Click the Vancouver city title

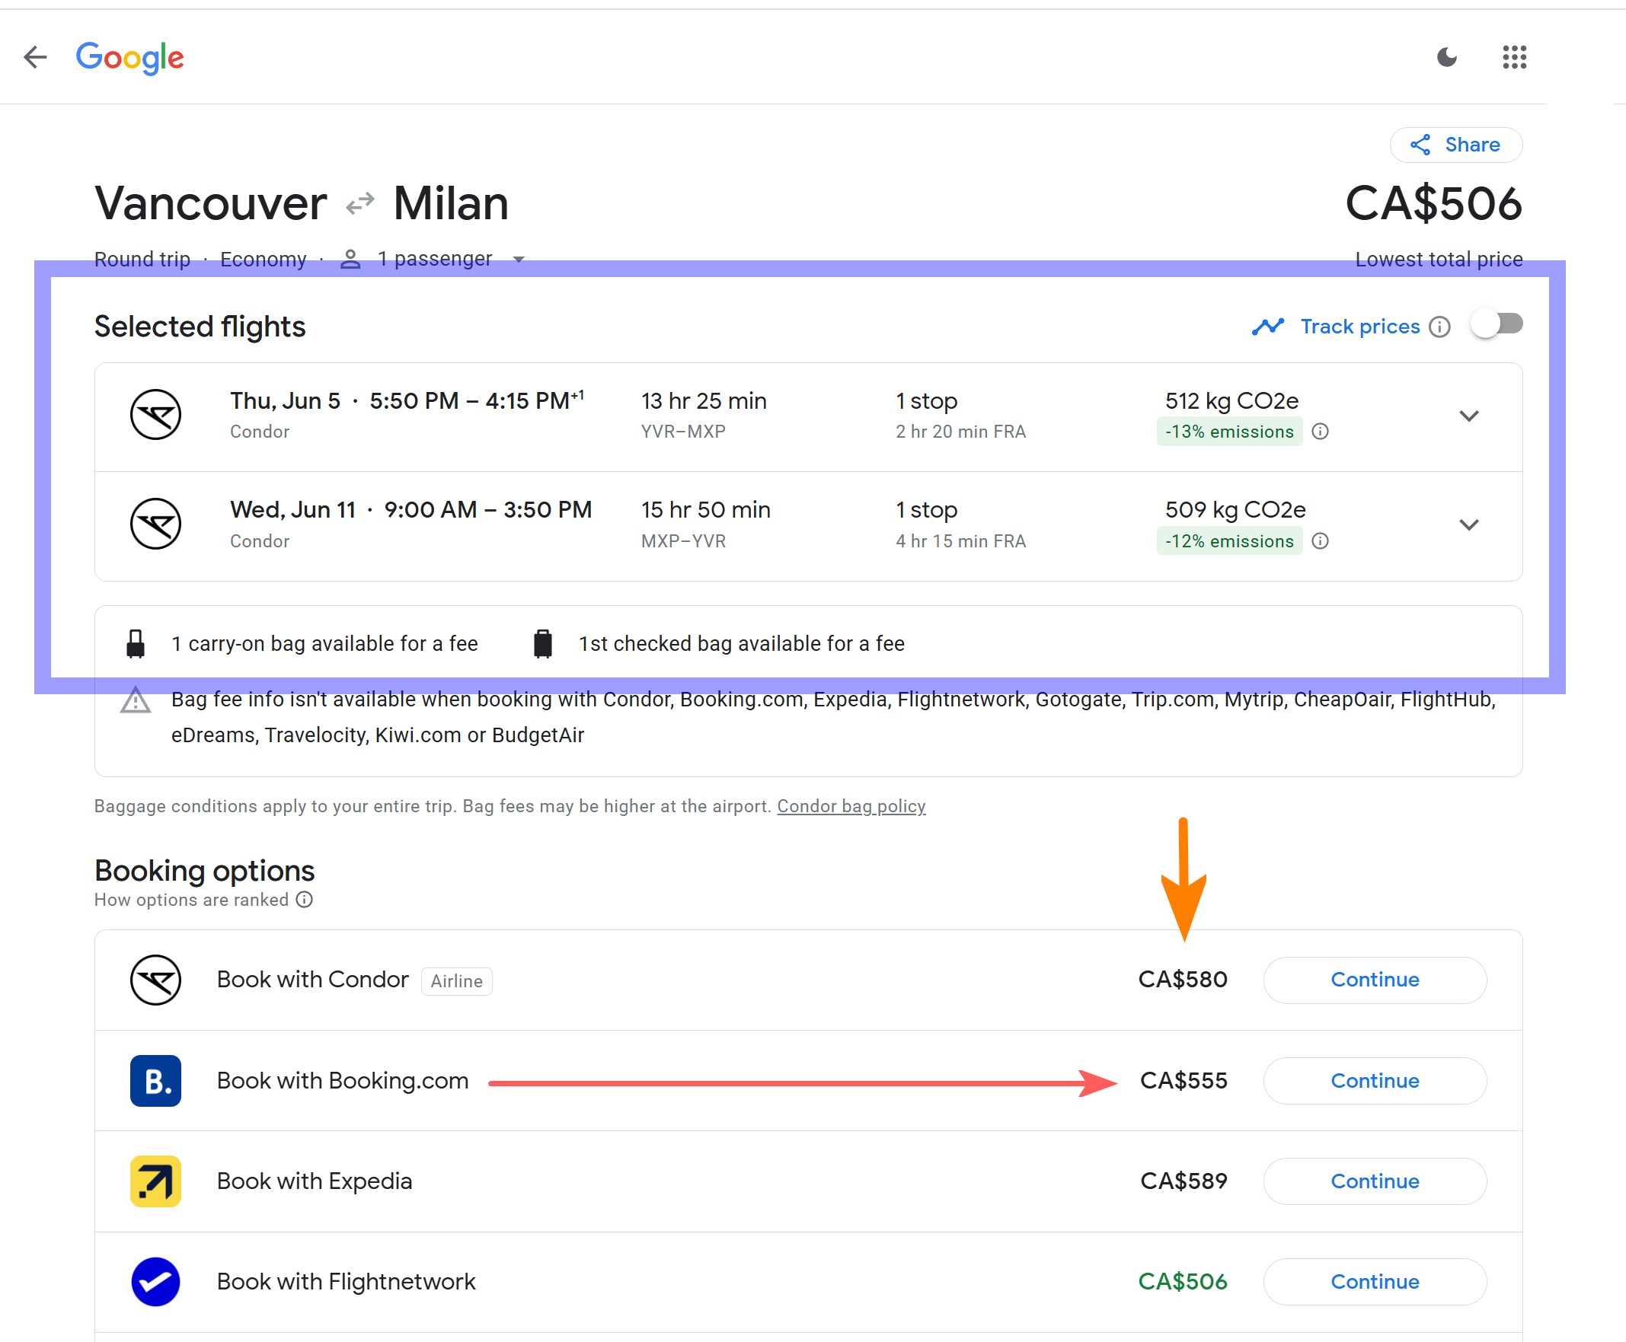[210, 203]
